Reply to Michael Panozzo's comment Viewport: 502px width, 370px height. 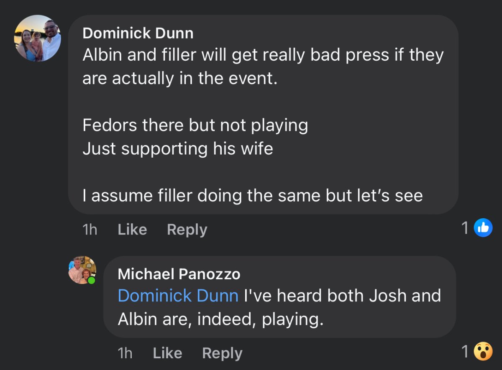pos(222,353)
